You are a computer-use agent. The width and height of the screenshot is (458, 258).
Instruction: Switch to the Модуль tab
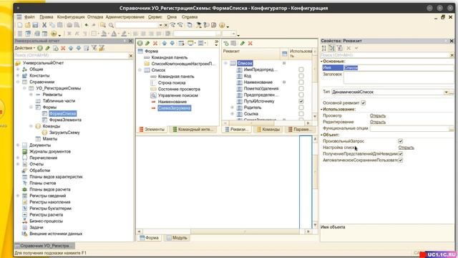click(177, 238)
